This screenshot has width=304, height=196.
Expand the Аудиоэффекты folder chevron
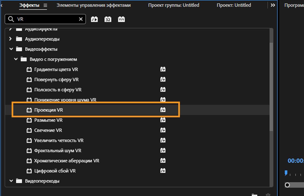(x=11, y=29)
